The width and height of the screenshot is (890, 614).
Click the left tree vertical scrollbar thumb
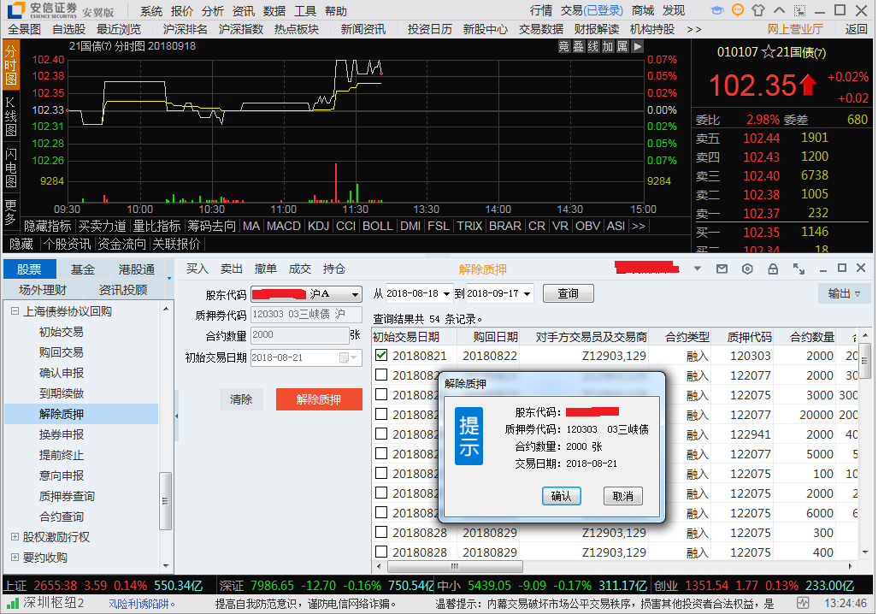165,501
